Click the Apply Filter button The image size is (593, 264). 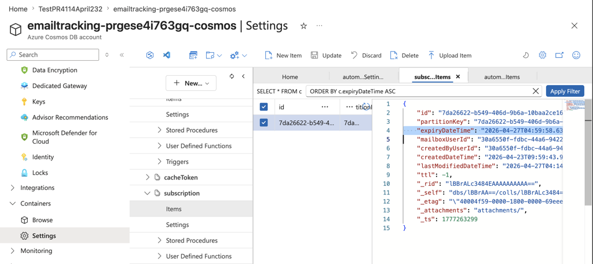(565, 91)
